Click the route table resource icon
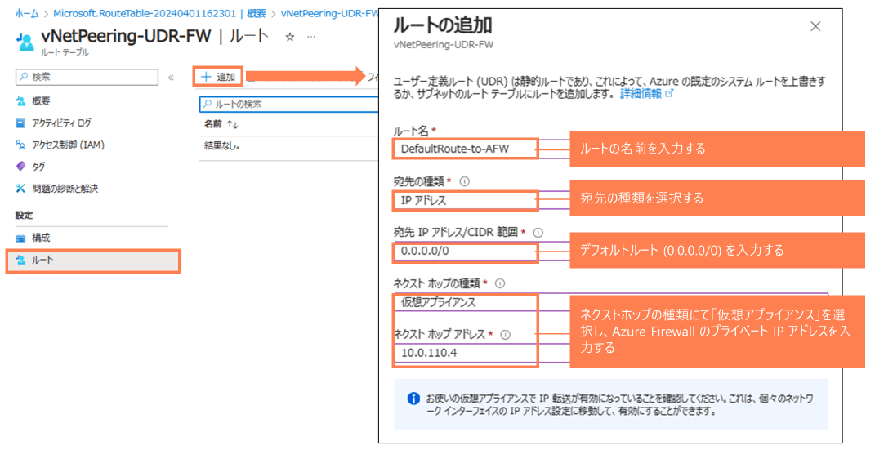 coord(25,42)
